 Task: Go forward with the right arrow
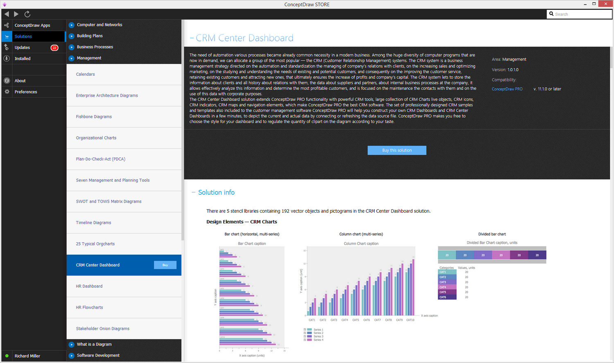click(x=16, y=14)
